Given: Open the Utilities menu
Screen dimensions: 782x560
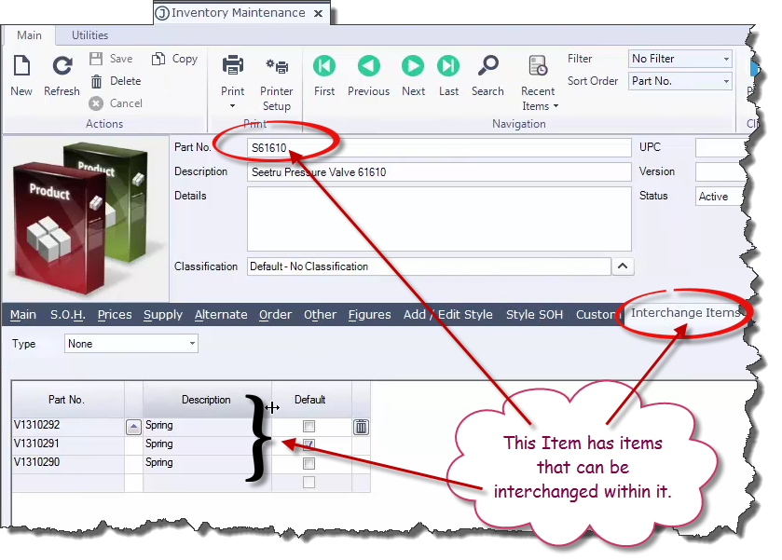Looking at the screenshot, I should (x=89, y=34).
